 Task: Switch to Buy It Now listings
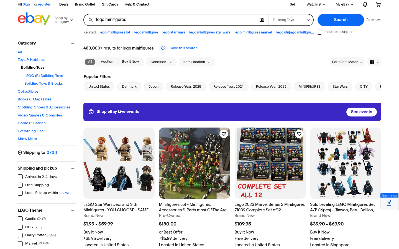[131, 62]
